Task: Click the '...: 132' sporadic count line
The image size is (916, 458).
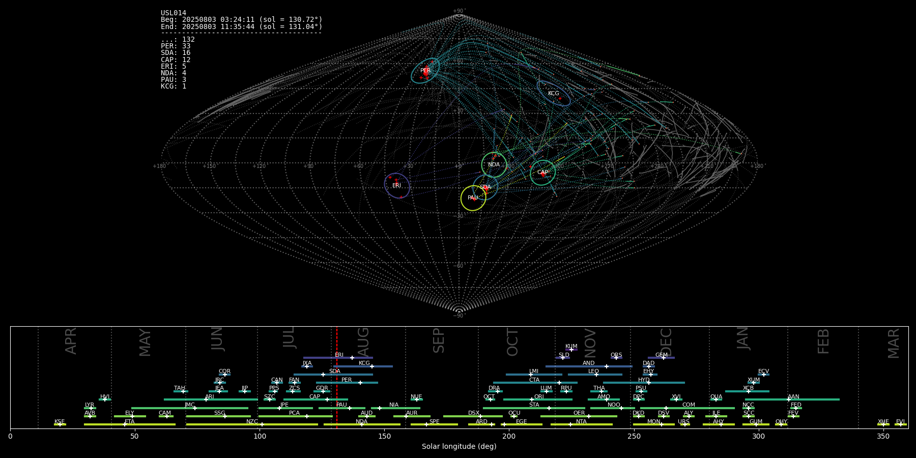Action: pyautogui.click(x=178, y=40)
